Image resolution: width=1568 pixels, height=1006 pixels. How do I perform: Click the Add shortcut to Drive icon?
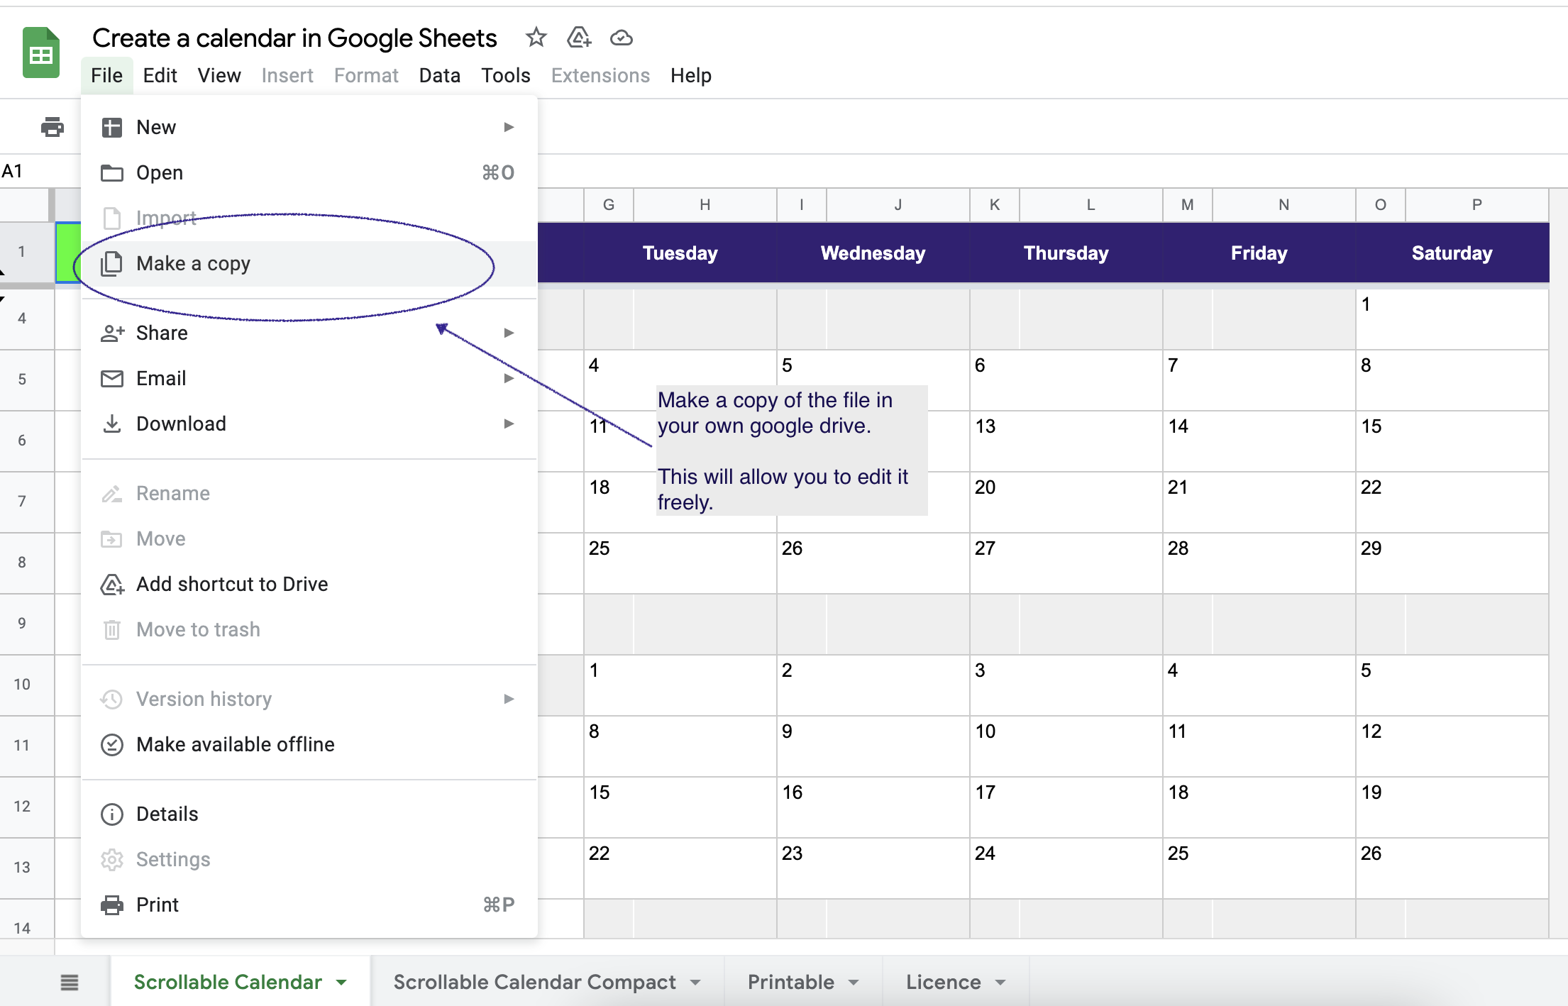point(112,585)
